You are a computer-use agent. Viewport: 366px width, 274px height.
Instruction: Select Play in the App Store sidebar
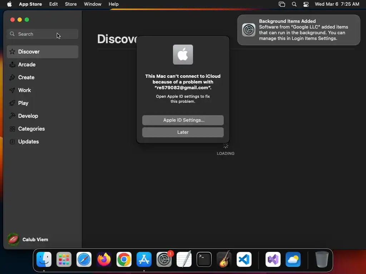click(43, 103)
